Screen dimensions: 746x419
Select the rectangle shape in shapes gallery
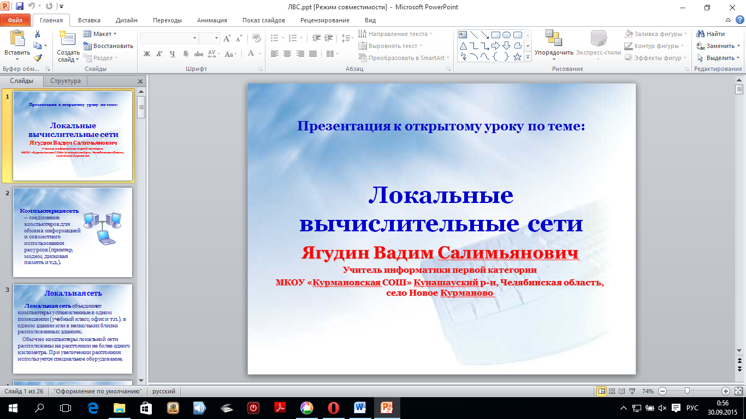coord(496,34)
